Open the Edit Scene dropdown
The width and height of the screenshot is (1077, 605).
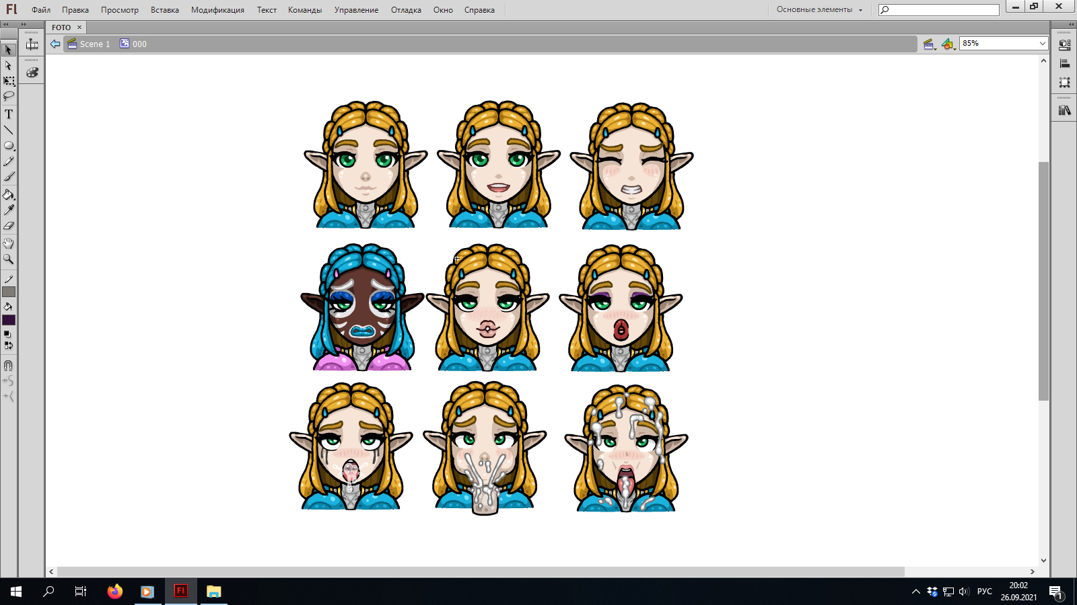coord(930,44)
